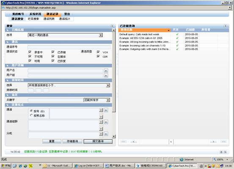This screenshot has height=169, width=234.
Task: Collapse the 备注 section header
Action: coord(58,95)
